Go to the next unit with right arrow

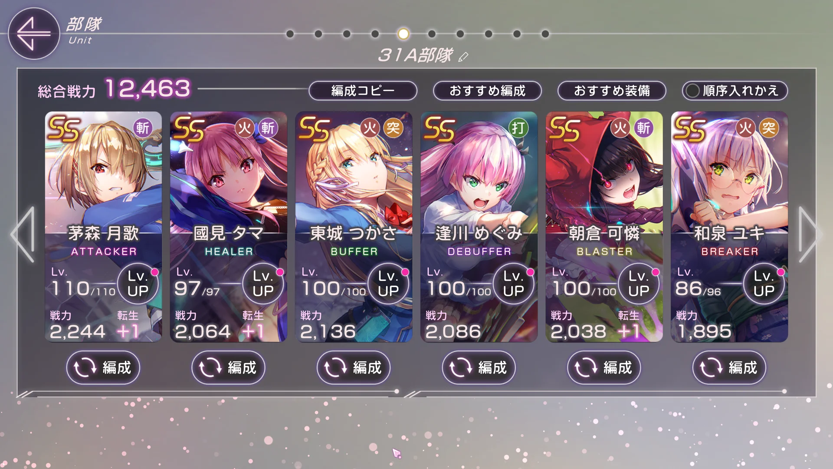pos(810,234)
